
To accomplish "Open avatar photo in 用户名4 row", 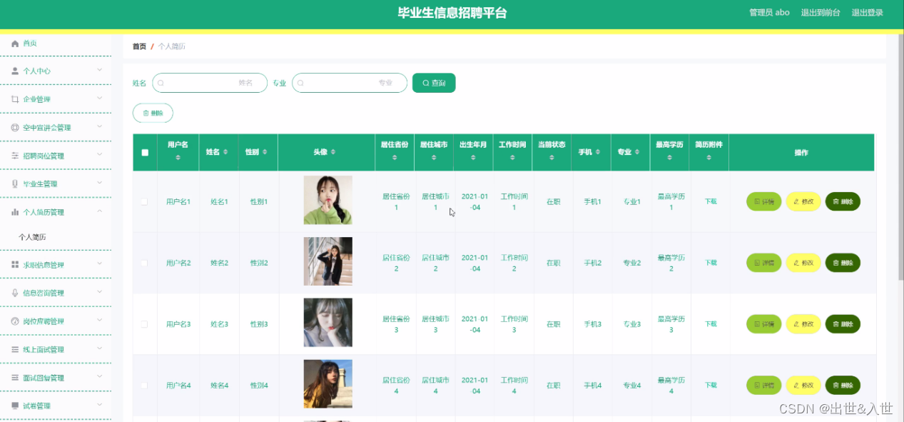I will click(327, 384).
